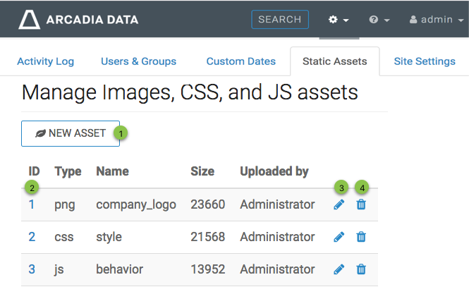
Task: Open the Users & Groups tab
Action: click(138, 61)
